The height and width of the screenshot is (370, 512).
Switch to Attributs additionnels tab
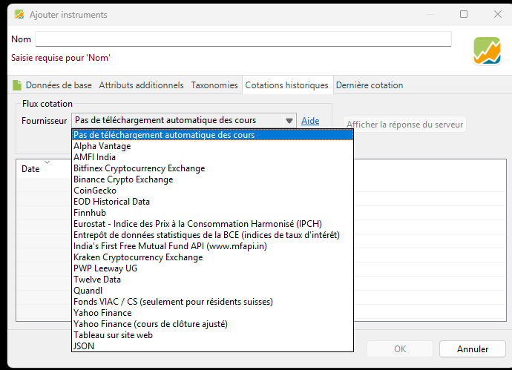[142, 85]
